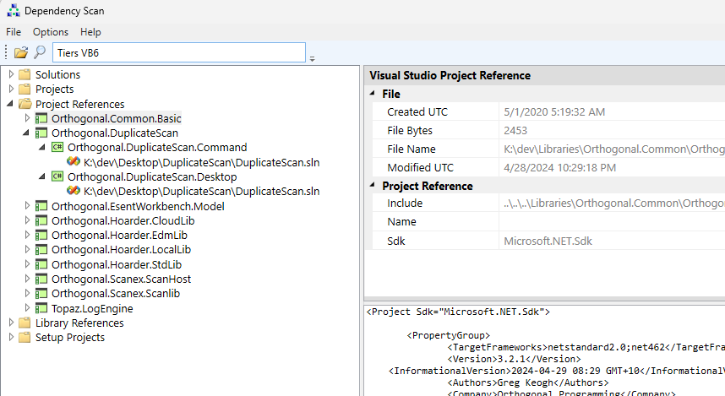Expand the Solutions node
Screen dimensions: 725x396
[11, 74]
